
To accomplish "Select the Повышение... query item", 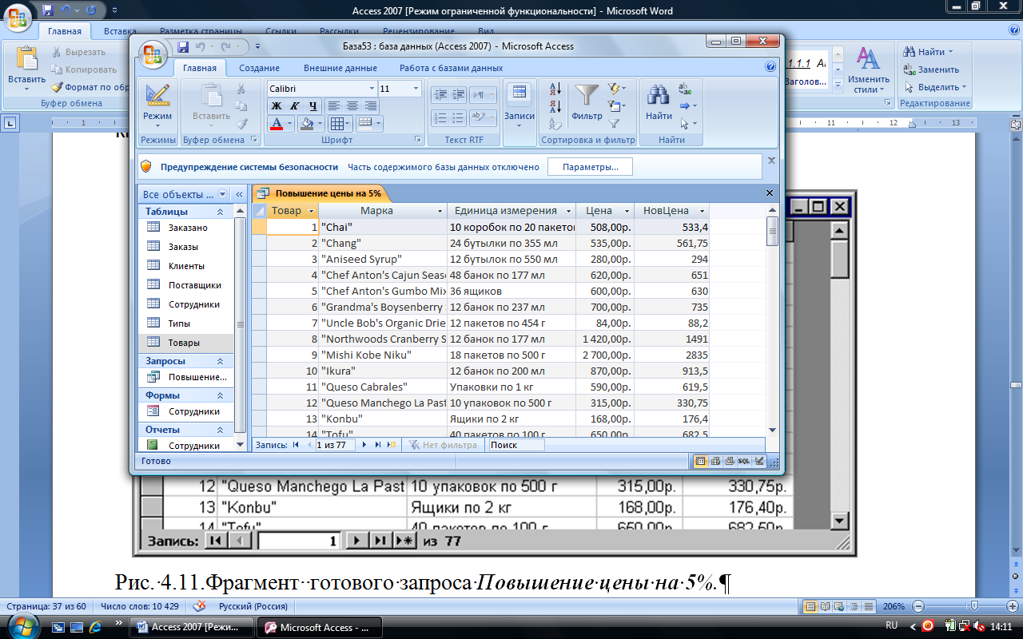I will click(x=186, y=377).
